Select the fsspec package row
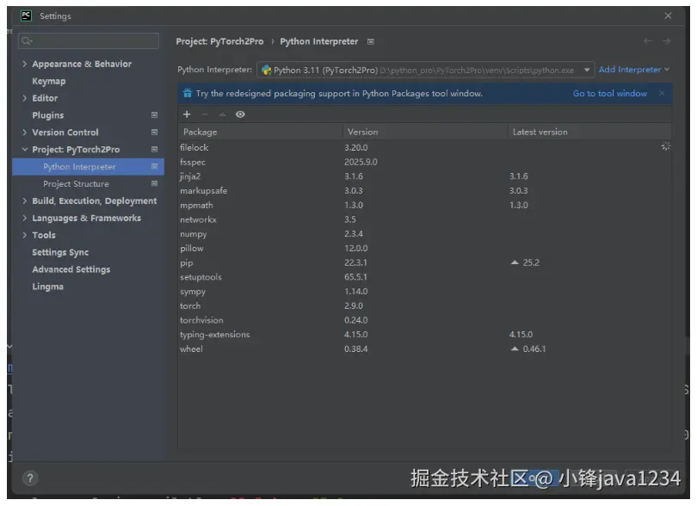The image size is (697, 506). [x=424, y=162]
